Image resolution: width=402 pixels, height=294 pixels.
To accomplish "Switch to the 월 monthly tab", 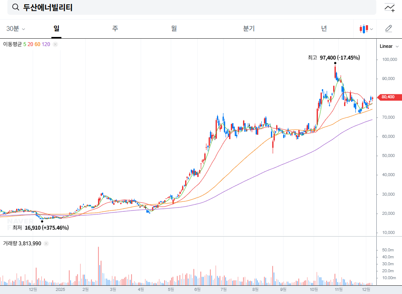I will click(x=174, y=28).
